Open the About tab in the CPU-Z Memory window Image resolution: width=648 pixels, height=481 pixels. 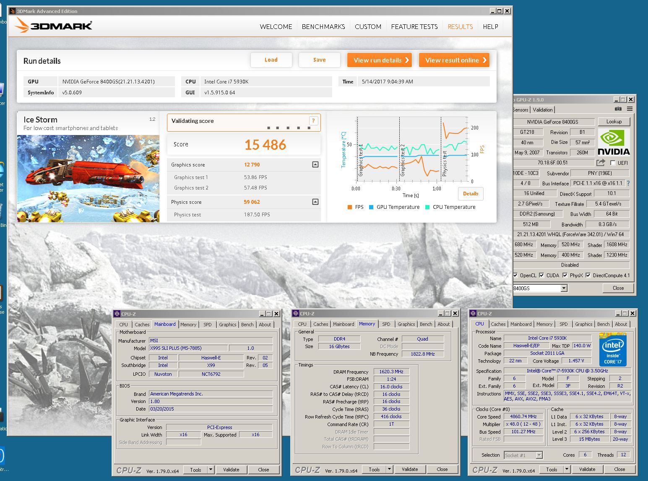click(x=443, y=324)
